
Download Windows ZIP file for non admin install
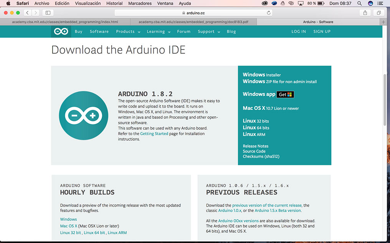click(x=280, y=82)
